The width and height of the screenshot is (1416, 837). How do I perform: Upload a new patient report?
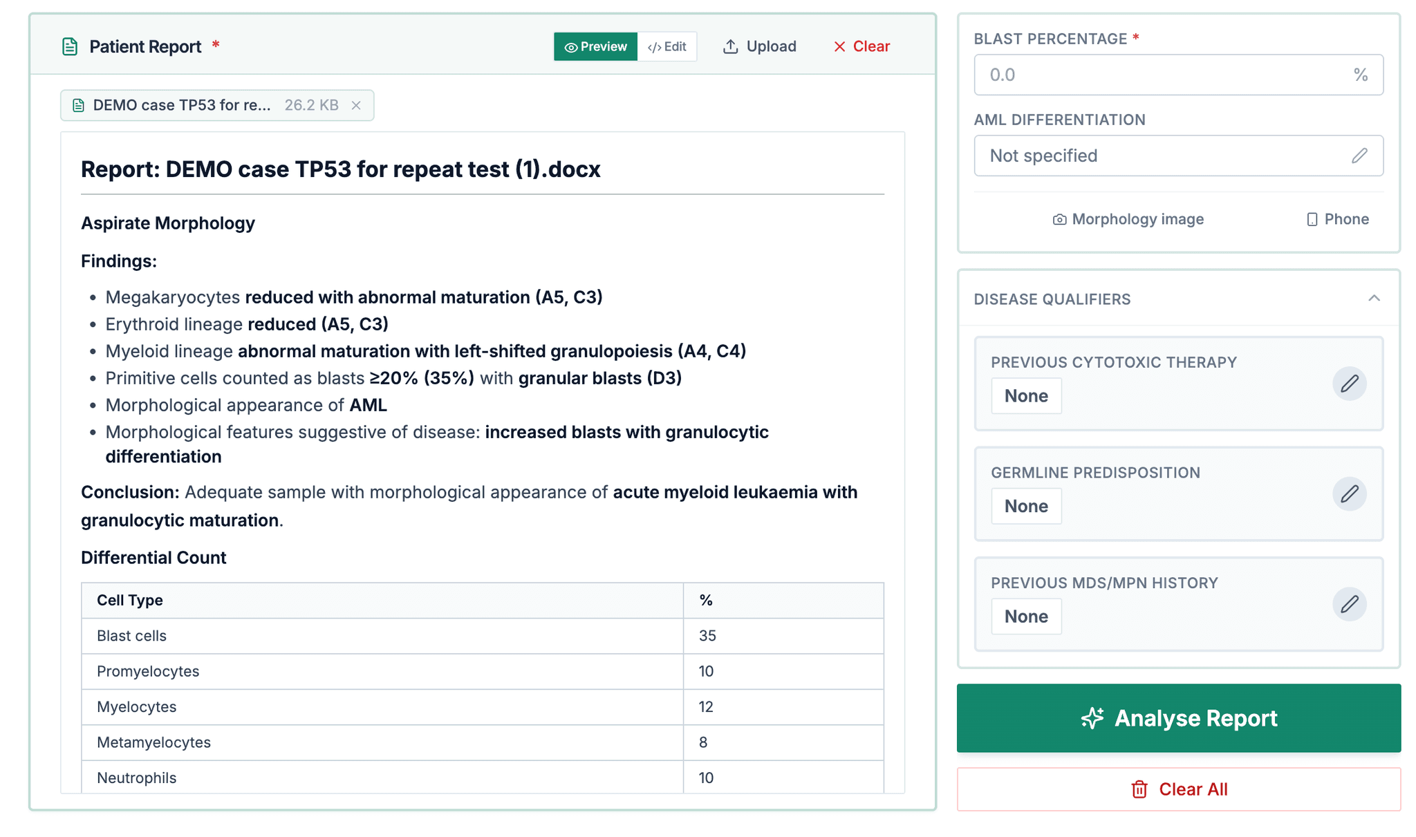tap(758, 46)
